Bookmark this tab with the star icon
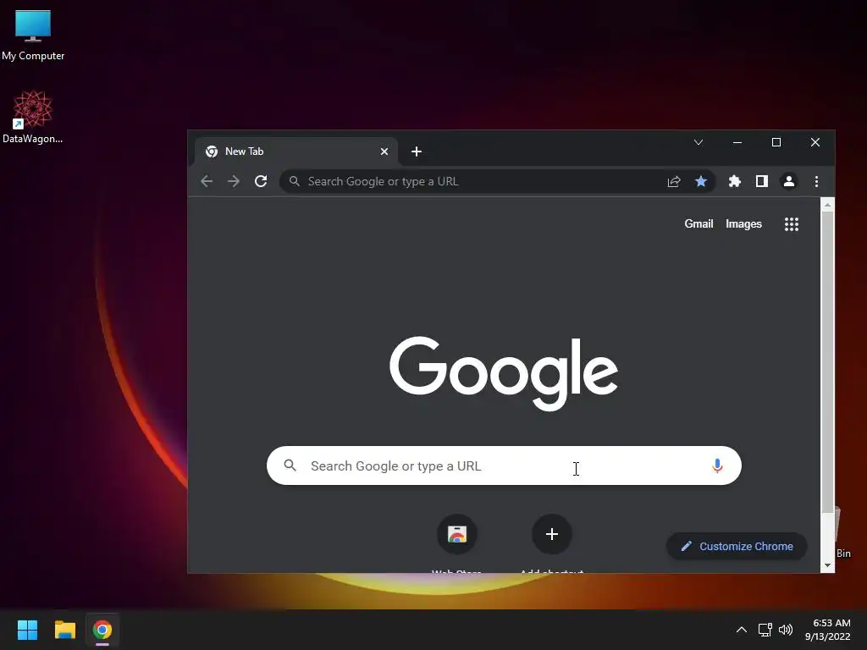The width and height of the screenshot is (867, 650). 700,181
